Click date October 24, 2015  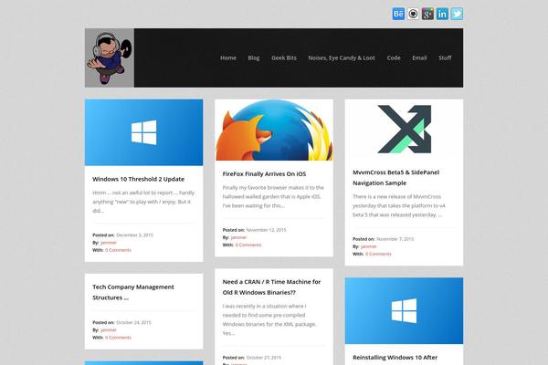coord(133,322)
